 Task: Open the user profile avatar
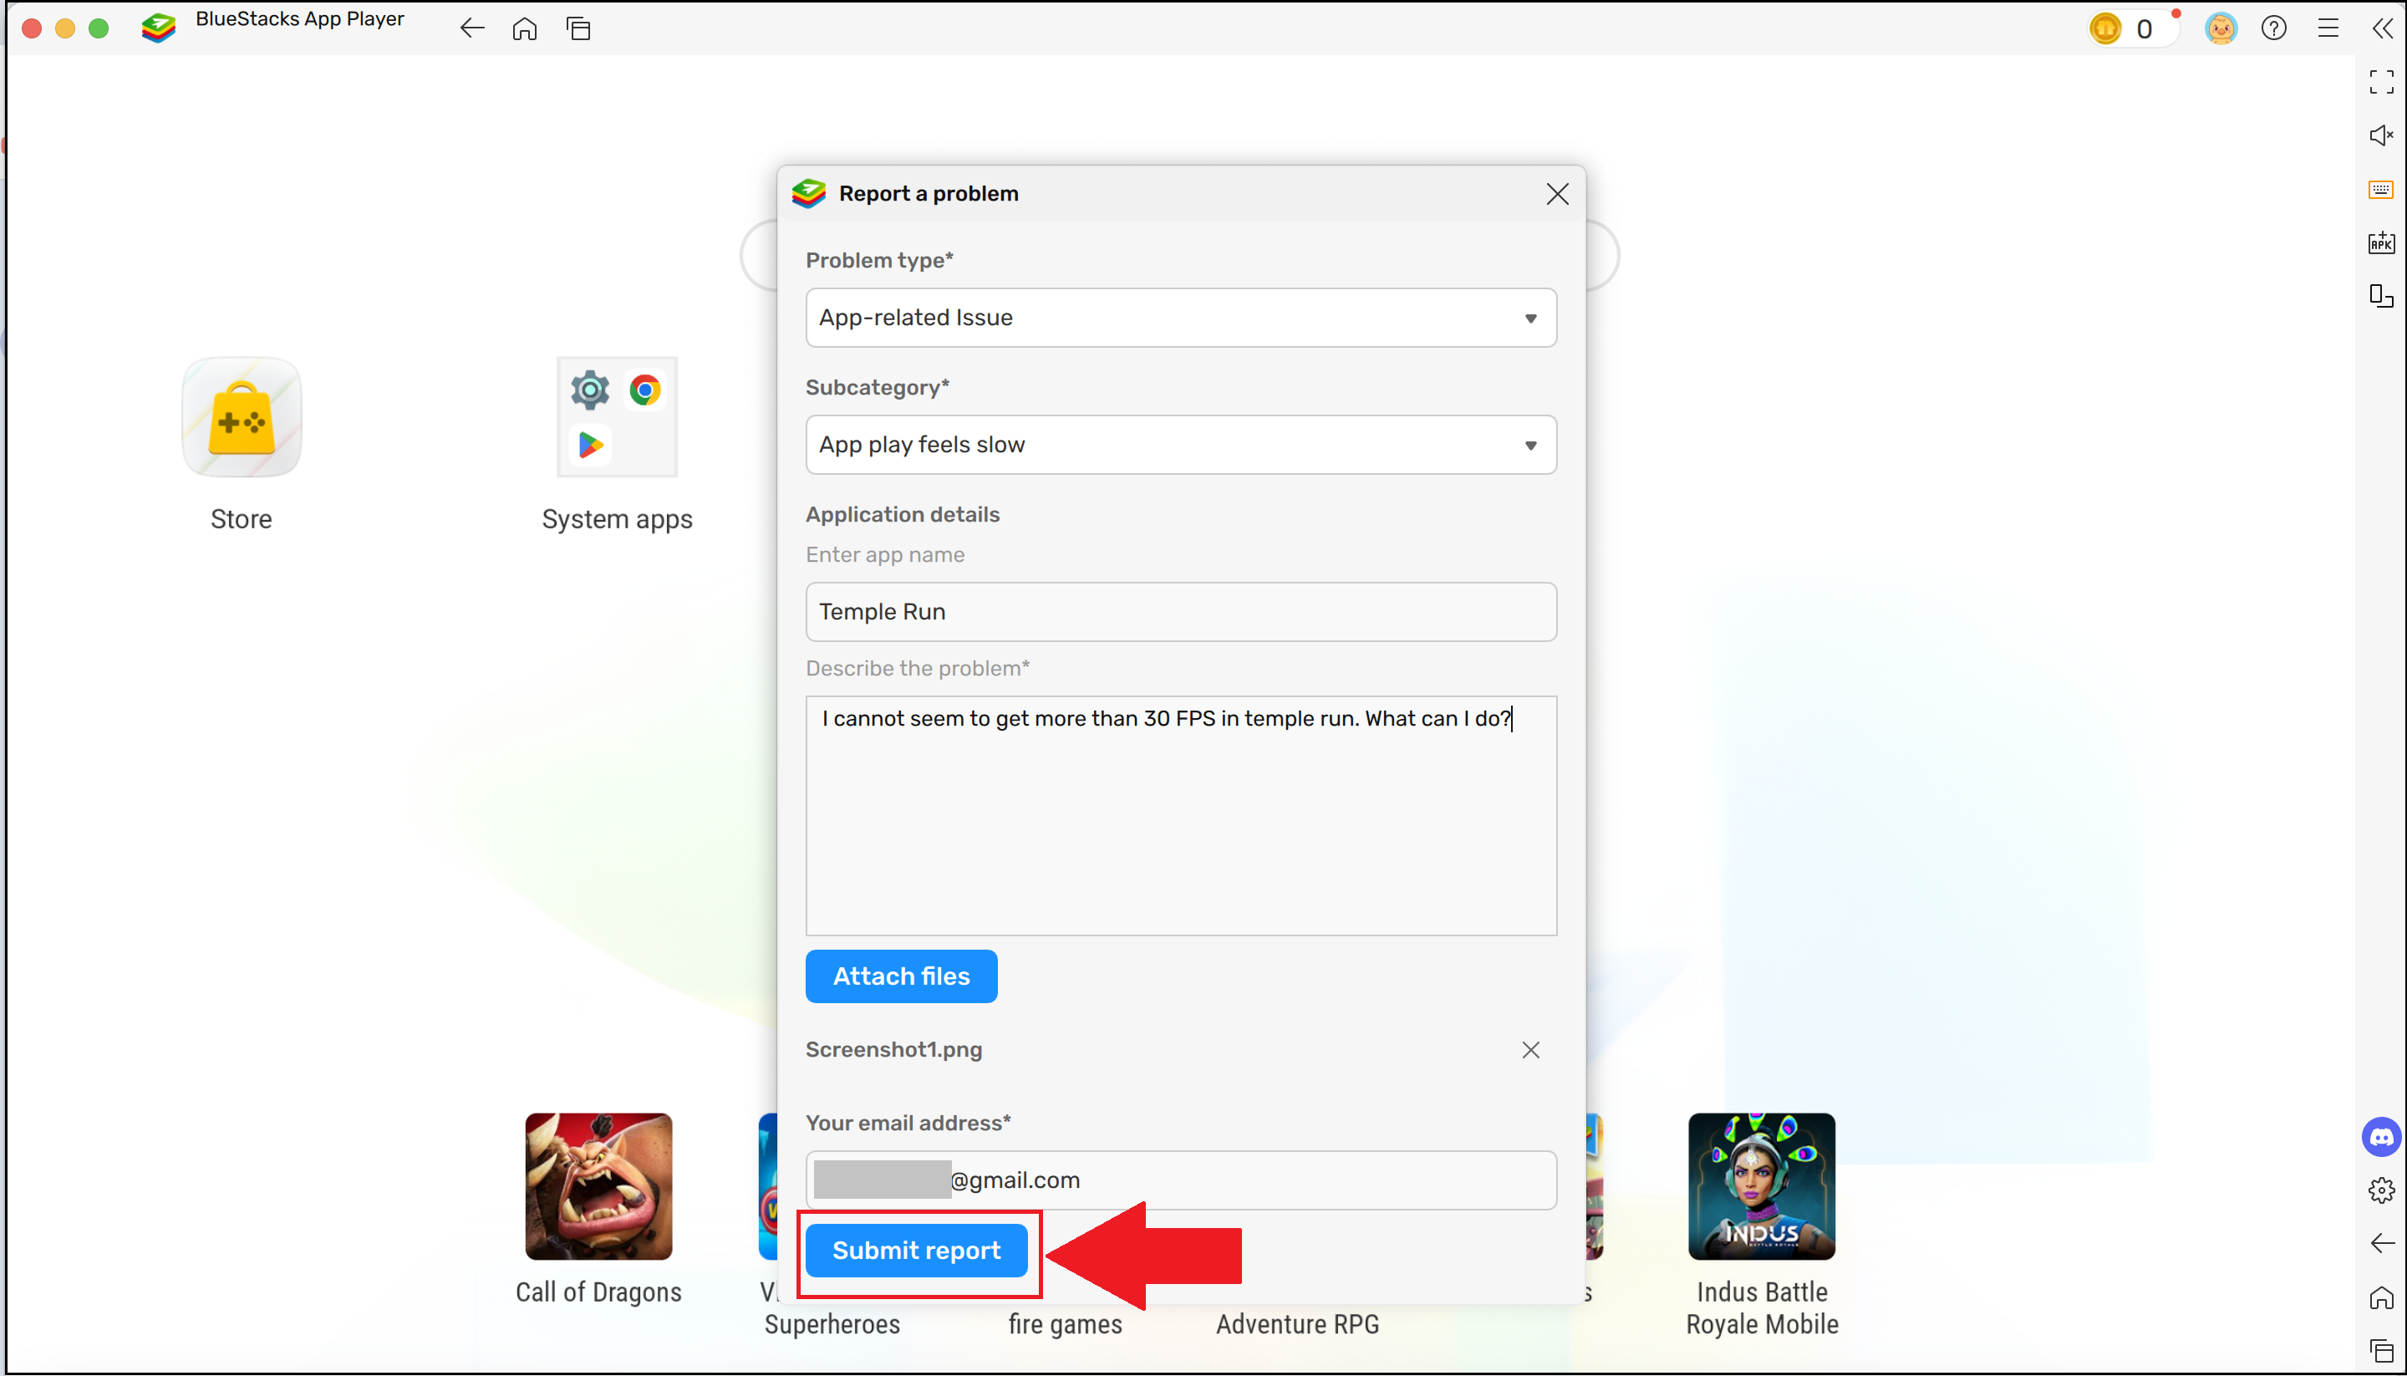pos(2220,28)
